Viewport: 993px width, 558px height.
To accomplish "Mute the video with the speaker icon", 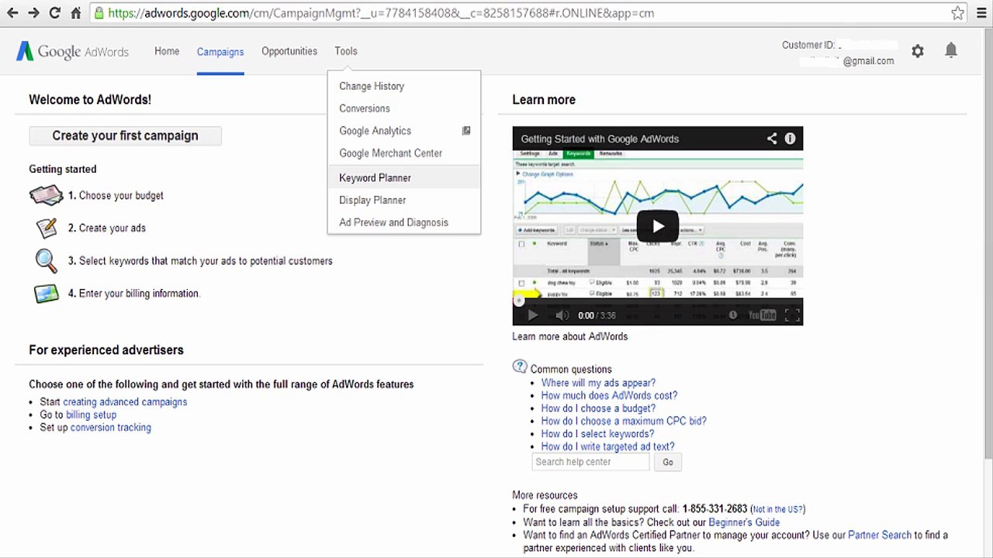I will pyautogui.click(x=562, y=315).
